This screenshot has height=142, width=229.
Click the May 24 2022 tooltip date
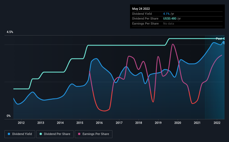pyautogui.click(x=141, y=9)
